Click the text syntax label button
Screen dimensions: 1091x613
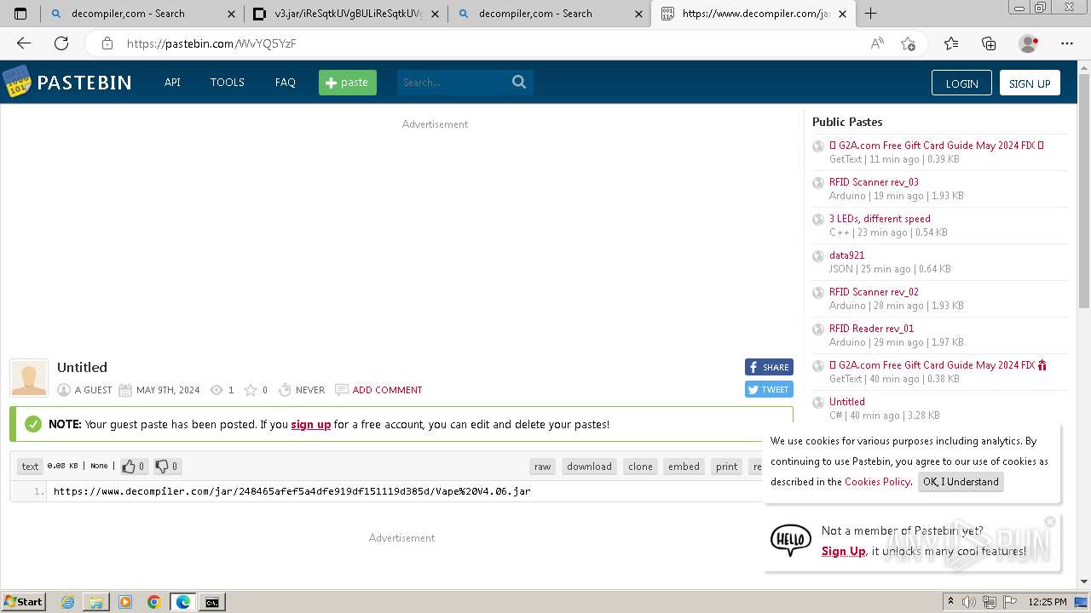point(30,466)
